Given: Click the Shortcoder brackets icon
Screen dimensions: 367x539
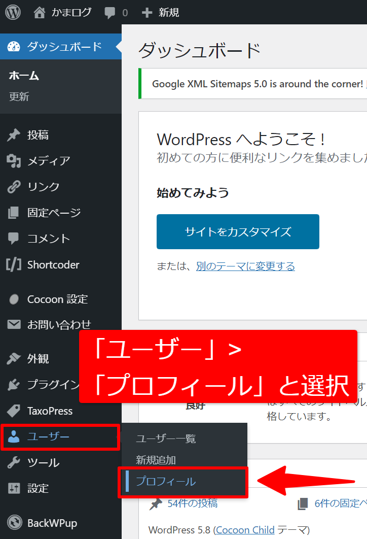Looking at the screenshot, I should [14, 265].
